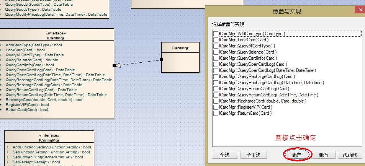Screen dimensions: 365x166
Task: Select QueryAllCardType() : DataTable in diagram
Action: coord(35,55)
